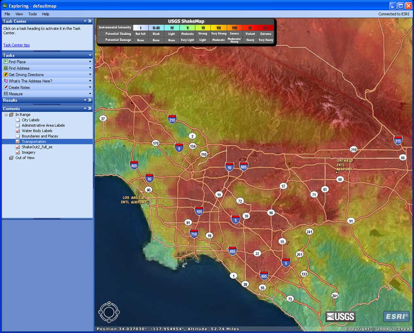The height and width of the screenshot is (333, 414).
Task: Click the navigation compass control on map
Action: (109, 312)
